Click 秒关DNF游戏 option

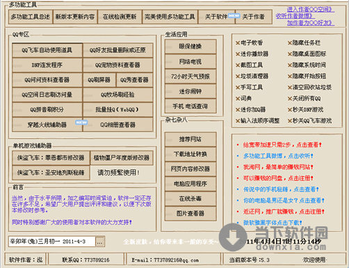click(x=306, y=110)
